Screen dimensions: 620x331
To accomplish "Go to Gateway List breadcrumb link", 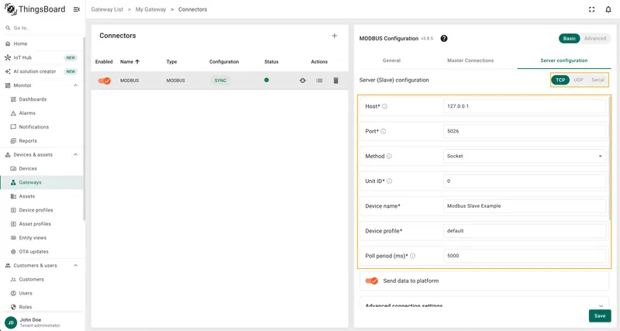I will (x=107, y=9).
